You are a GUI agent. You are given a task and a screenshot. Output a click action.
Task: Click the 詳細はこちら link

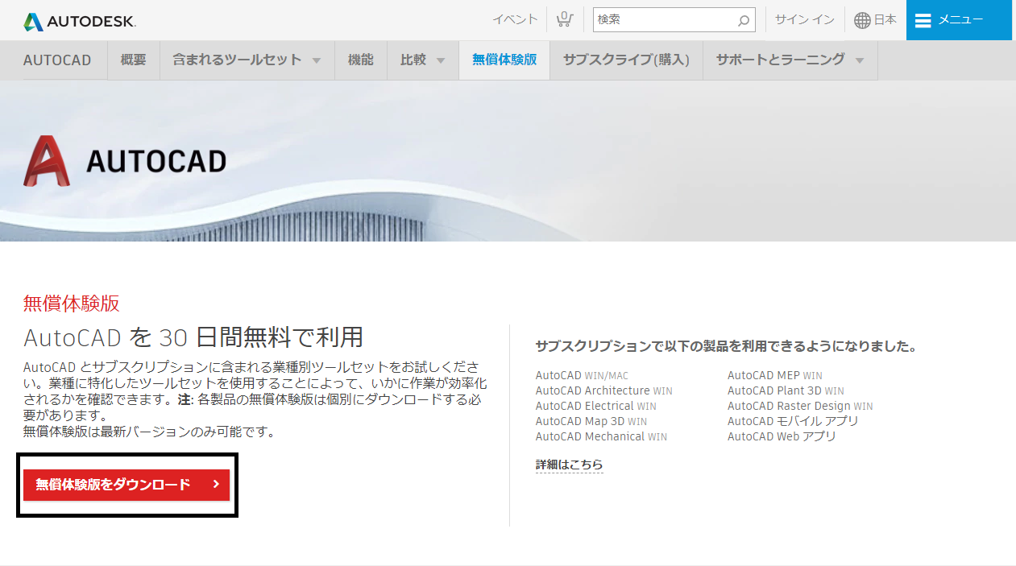click(x=569, y=465)
